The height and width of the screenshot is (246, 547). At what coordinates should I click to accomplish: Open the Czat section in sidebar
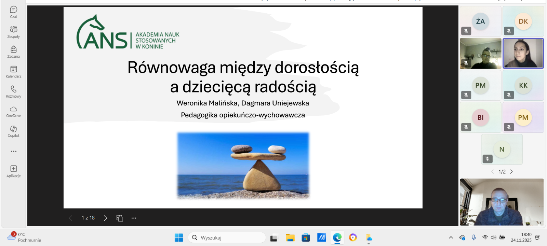(x=13, y=12)
